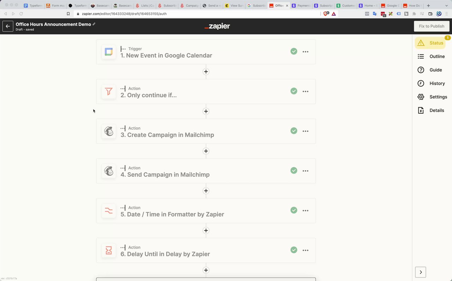Click the Delay by Zapier hourglass icon
Viewport: 452px width, 281px height.
[x=108, y=250]
